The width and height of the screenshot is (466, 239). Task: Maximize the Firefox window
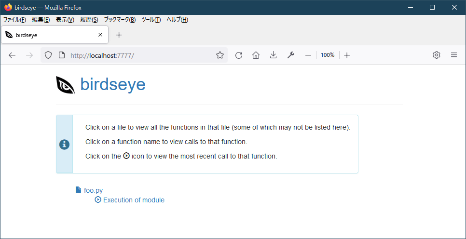(432, 7)
